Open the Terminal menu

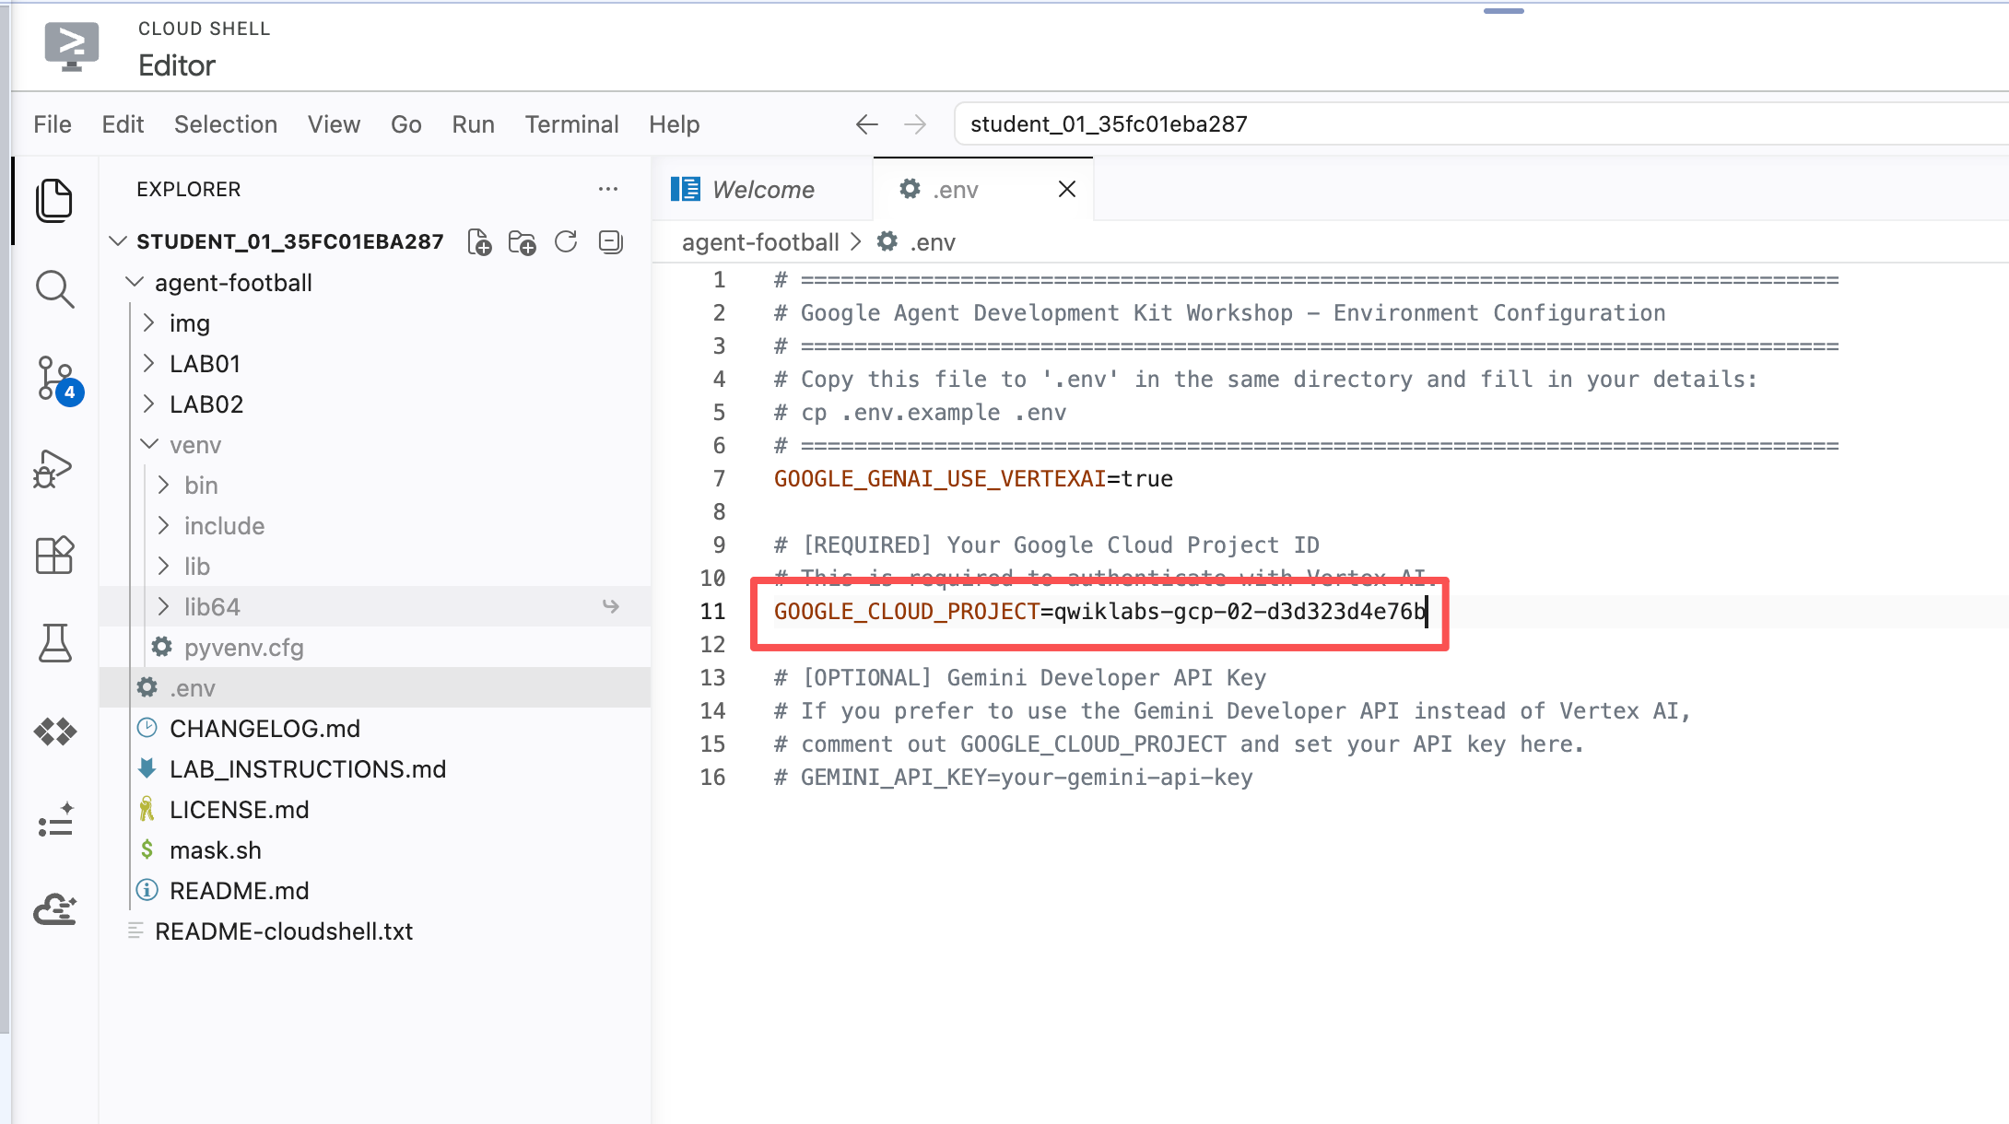[571, 124]
